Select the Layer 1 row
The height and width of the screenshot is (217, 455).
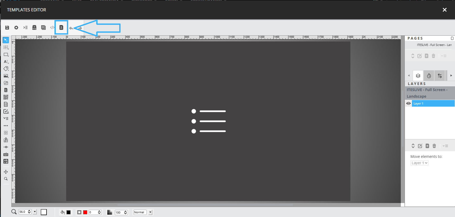pos(433,103)
